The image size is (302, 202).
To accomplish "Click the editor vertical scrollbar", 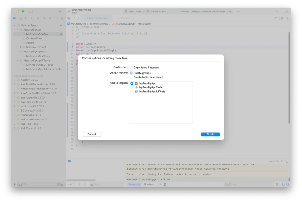I will [289, 78].
